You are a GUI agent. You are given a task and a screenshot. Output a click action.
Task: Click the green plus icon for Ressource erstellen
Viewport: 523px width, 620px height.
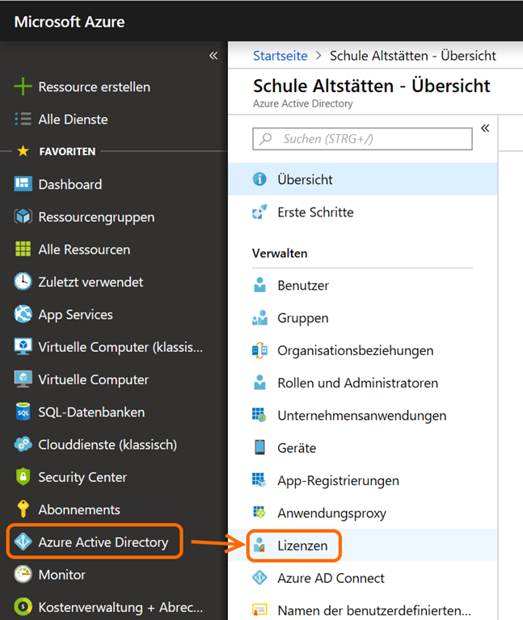[23, 87]
